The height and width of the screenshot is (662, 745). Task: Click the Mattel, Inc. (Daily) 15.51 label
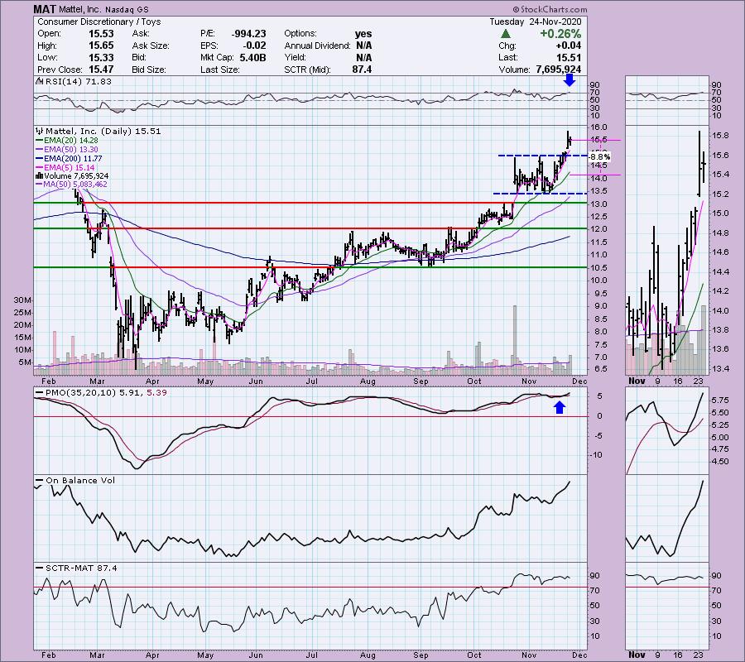point(103,131)
